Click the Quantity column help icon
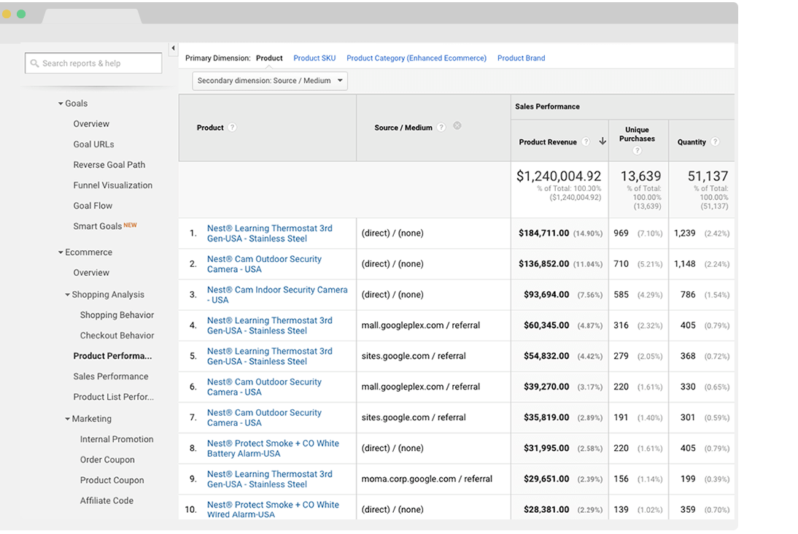This screenshot has height=534, width=798. click(x=715, y=142)
